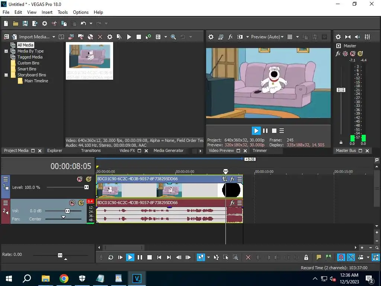Open a project with the folder icon
Screen dimensions: 381x286
pos(16,23)
